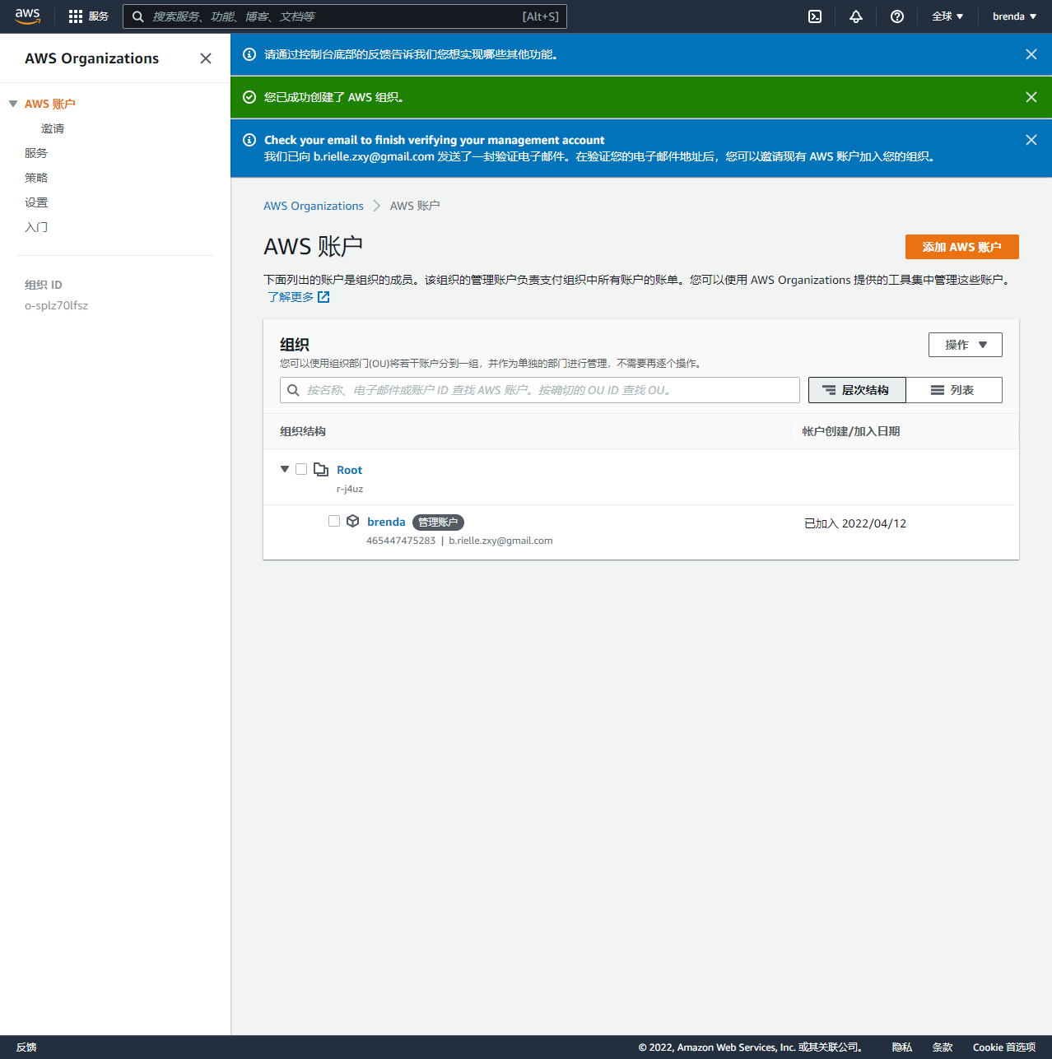Viewport: 1052px width, 1059px height.
Task: Open the notifications bell icon
Action: [856, 16]
